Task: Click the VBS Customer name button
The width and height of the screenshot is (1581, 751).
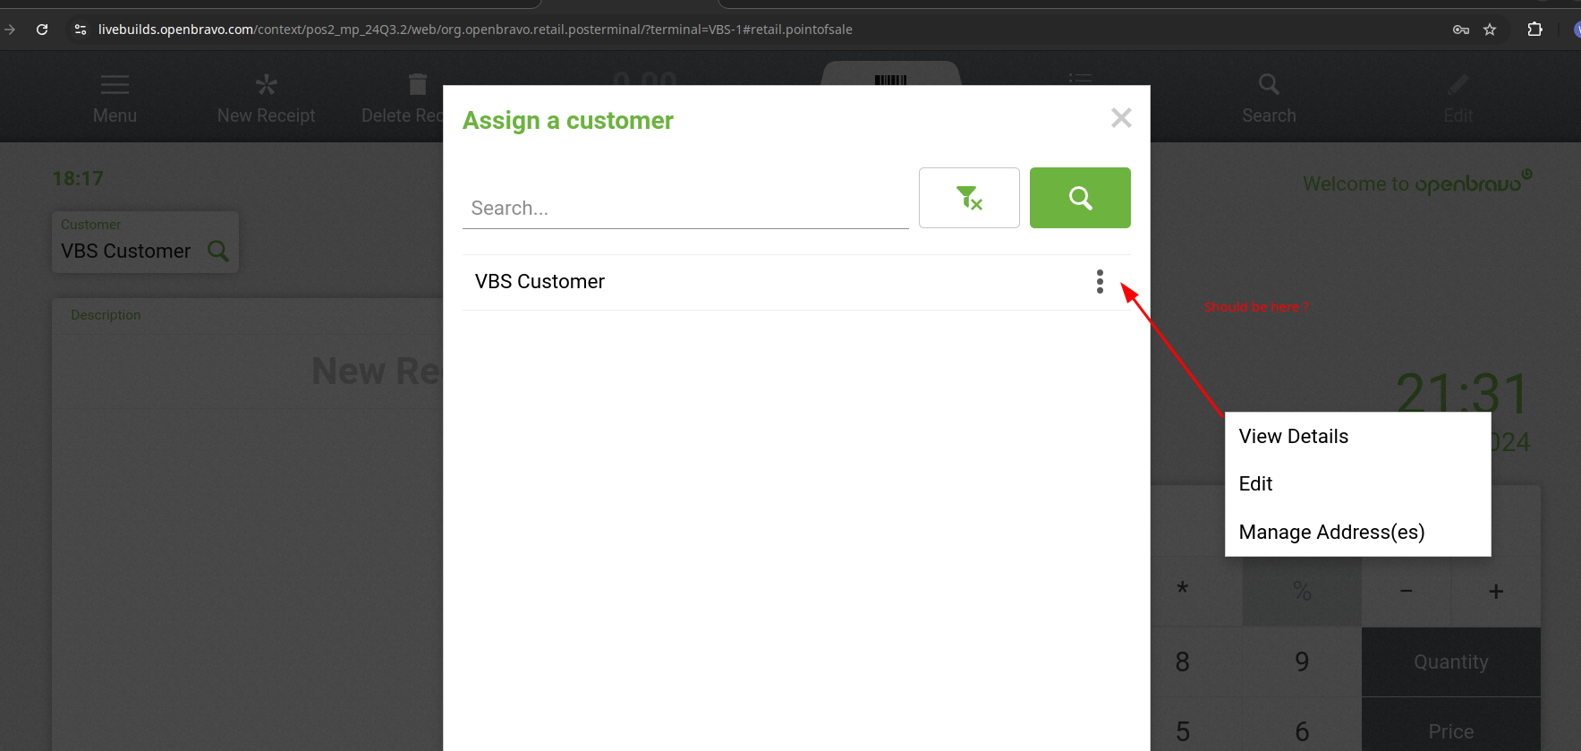Action: (126, 251)
